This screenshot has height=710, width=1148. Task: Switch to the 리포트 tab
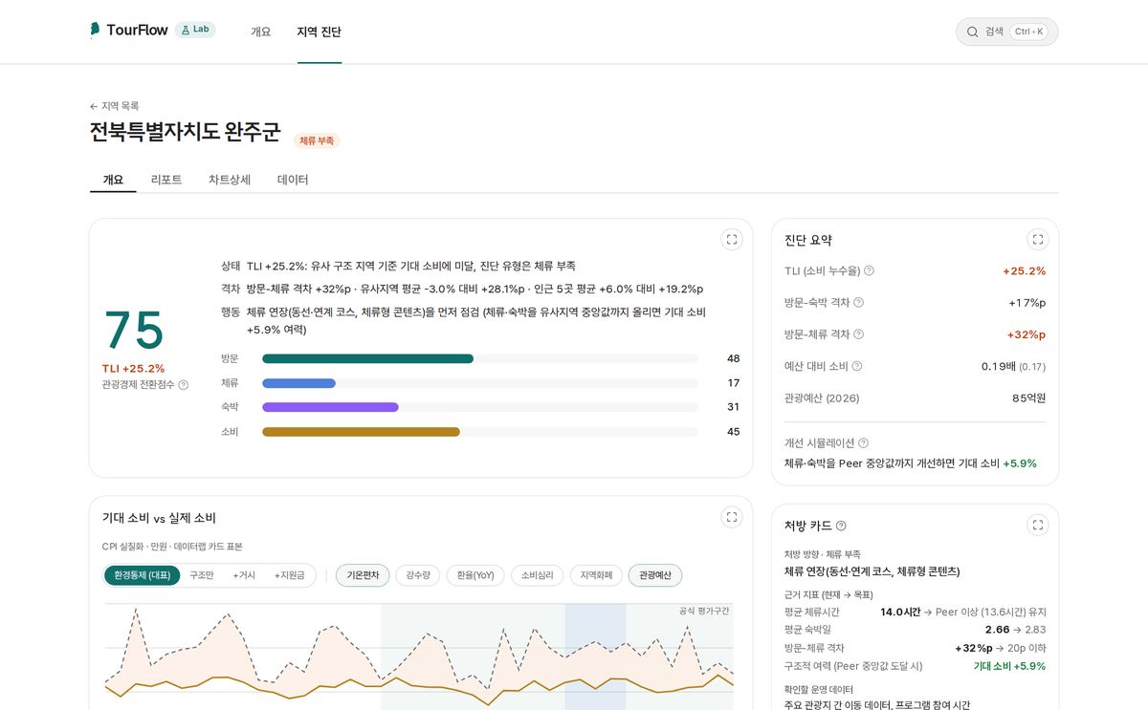[x=166, y=180]
